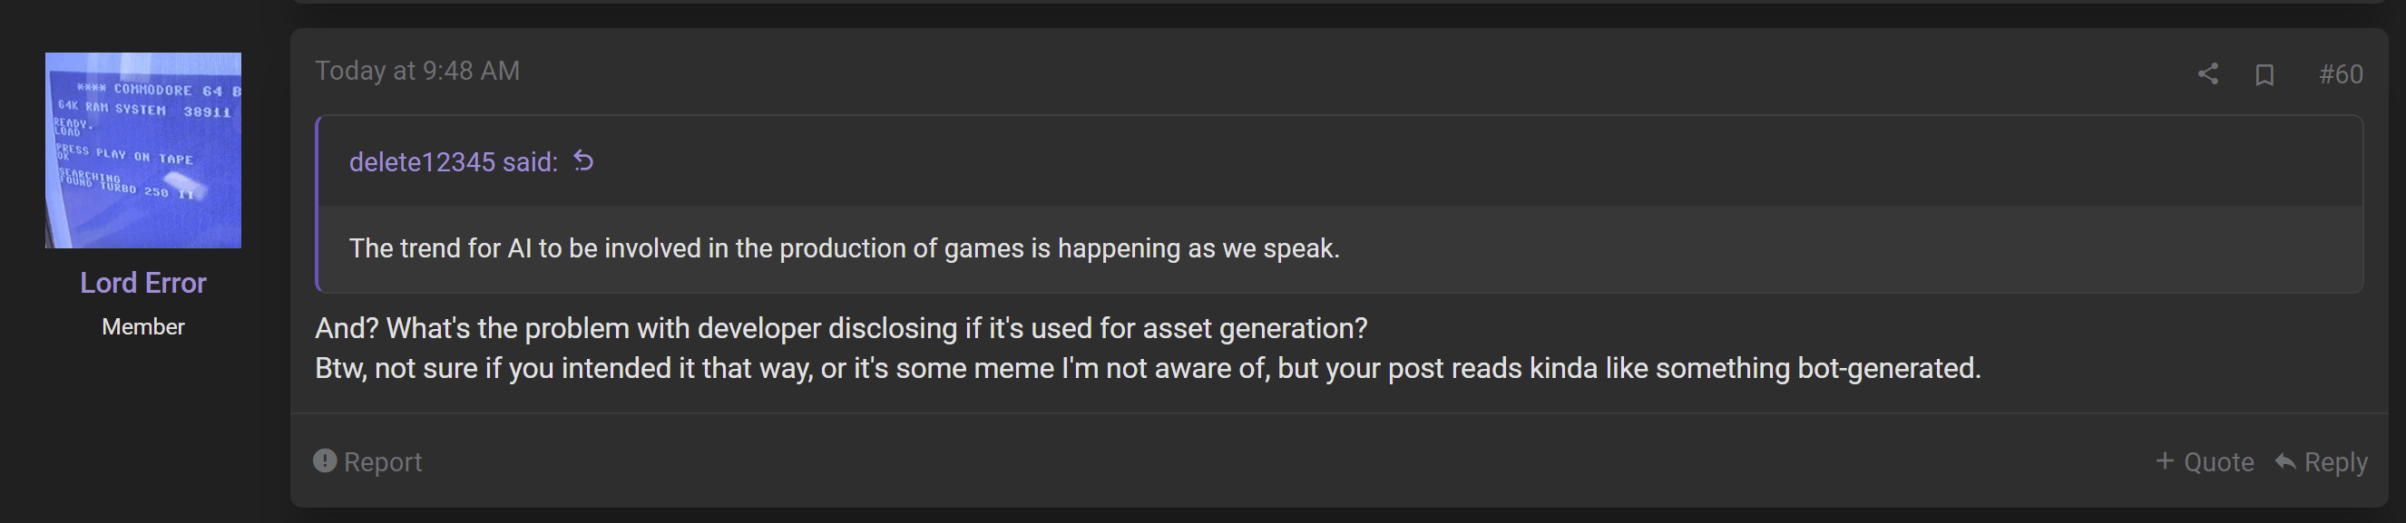2406x523 pixels.
Task: Click the sentence starting 'Btw, not sure'
Action: (x=1148, y=369)
